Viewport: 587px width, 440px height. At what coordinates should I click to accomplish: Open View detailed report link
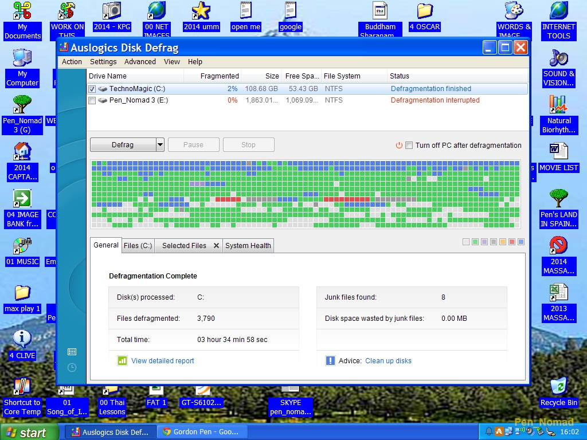(x=162, y=361)
